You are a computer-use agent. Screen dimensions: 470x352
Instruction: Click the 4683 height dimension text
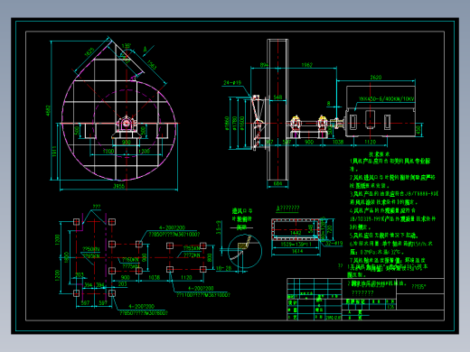48,110
